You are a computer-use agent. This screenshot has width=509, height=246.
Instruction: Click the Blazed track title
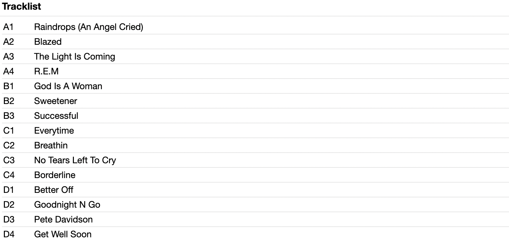(48, 42)
